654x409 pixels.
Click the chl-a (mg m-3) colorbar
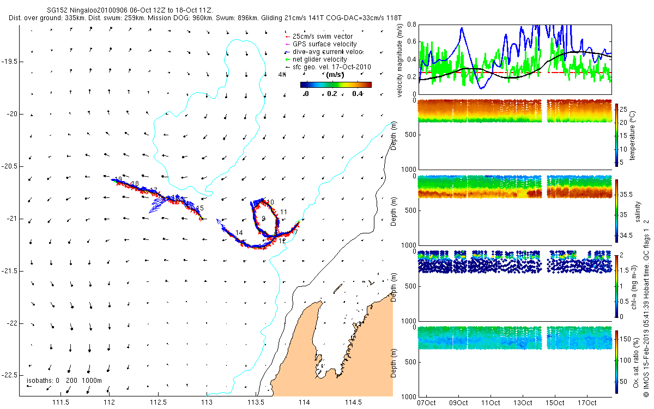(x=617, y=286)
